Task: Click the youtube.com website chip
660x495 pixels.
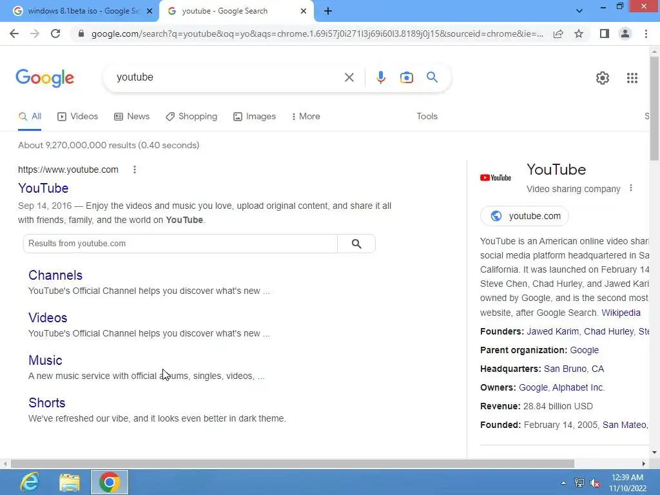Action: pyautogui.click(x=525, y=216)
